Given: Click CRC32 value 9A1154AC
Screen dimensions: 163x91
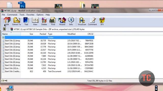Looking at the screenshot, I should (x=89, y=71).
